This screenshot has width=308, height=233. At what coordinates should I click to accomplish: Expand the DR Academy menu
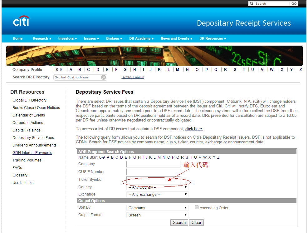click(x=141, y=38)
